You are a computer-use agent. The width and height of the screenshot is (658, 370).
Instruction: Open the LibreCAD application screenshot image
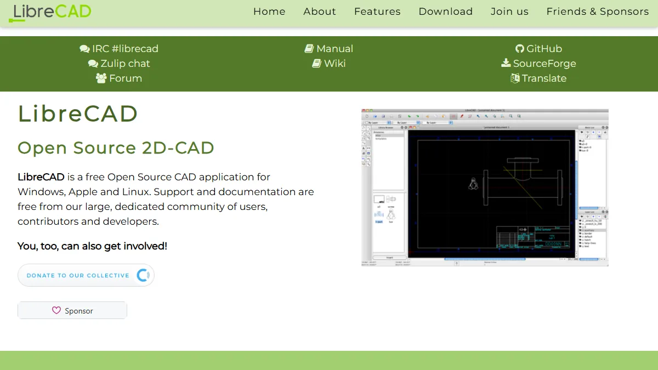[x=485, y=187]
